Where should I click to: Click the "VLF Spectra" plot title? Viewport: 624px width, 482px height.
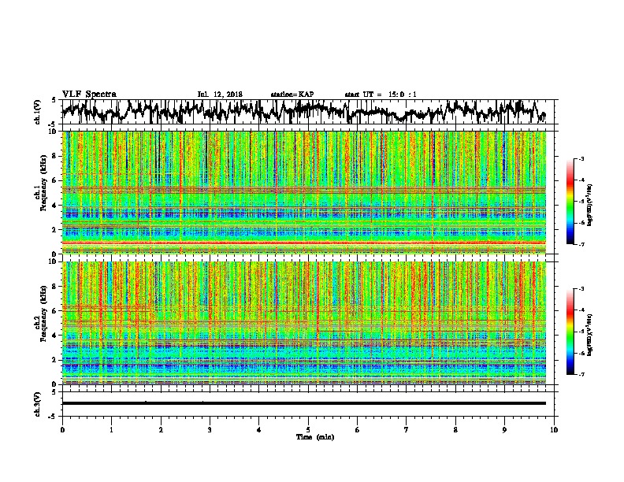tap(90, 94)
